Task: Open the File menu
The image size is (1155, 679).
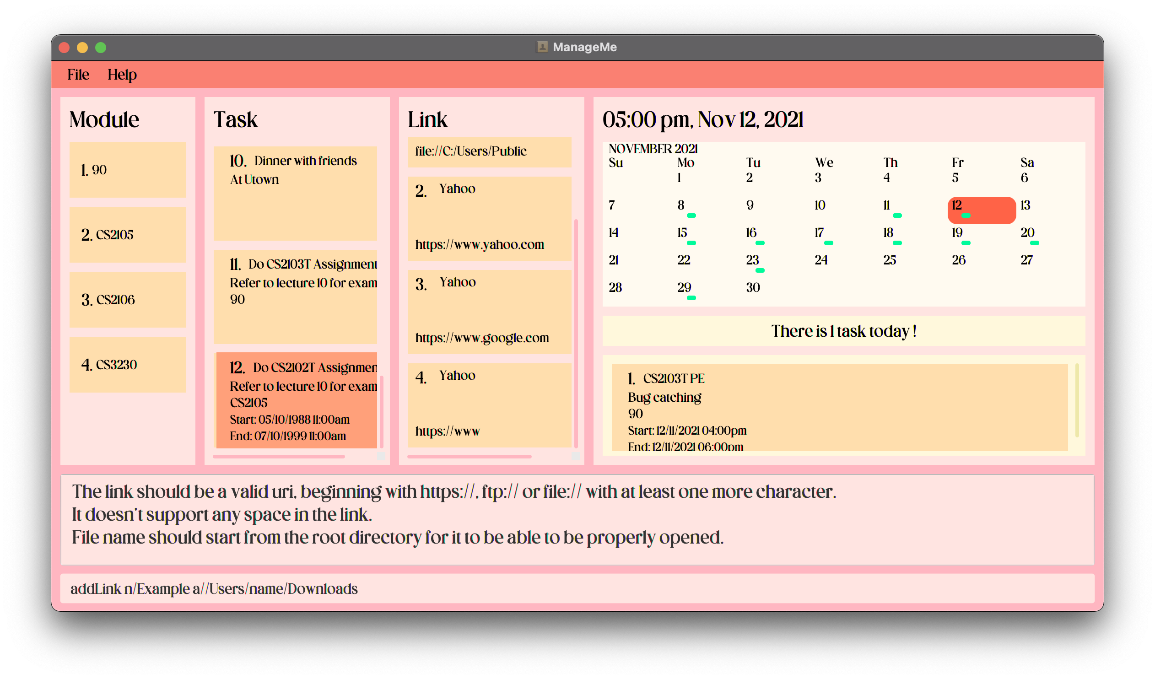Action: pos(78,74)
